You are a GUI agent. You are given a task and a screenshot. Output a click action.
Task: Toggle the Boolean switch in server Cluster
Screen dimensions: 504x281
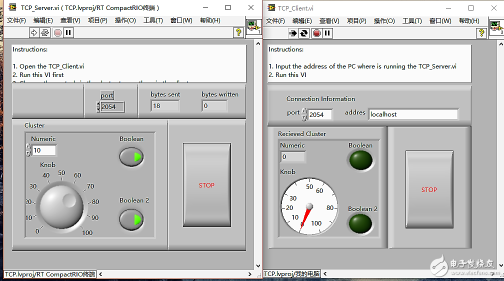click(x=131, y=157)
